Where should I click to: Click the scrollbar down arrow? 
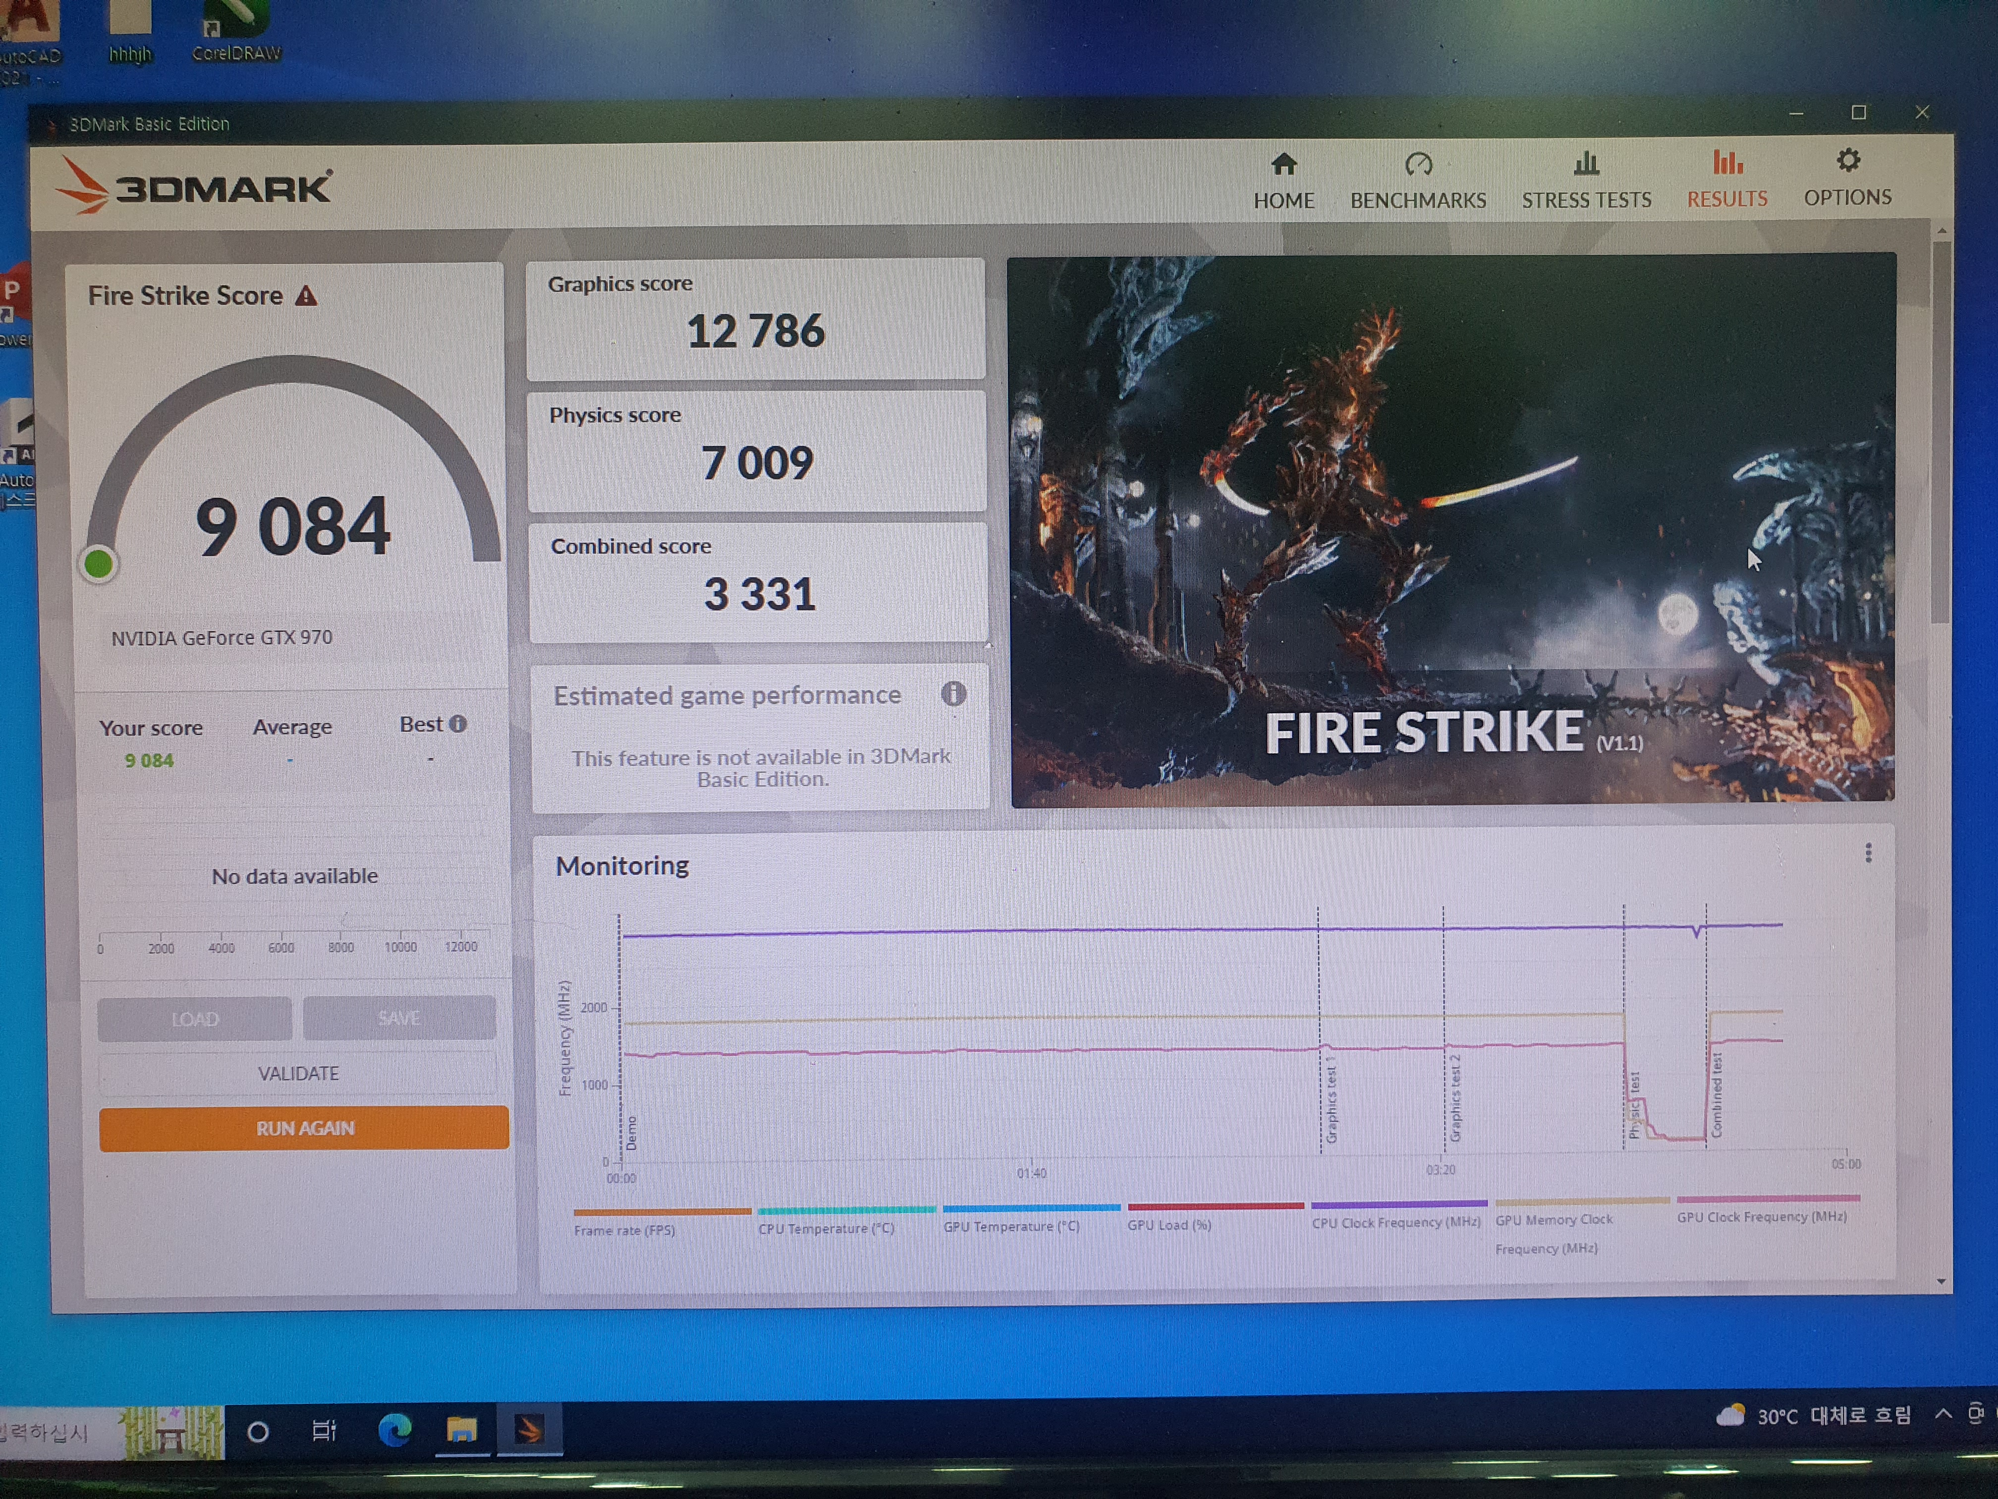[1941, 1281]
